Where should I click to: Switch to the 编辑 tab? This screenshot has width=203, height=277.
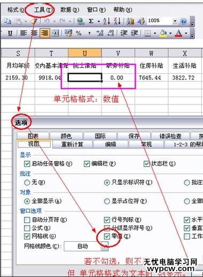coord(111,144)
